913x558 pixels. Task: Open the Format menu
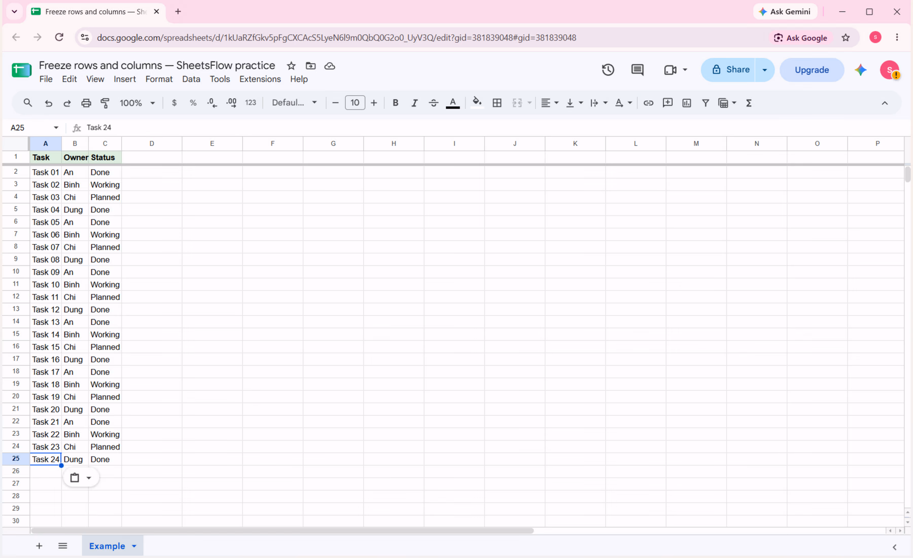click(x=159, y=79)
